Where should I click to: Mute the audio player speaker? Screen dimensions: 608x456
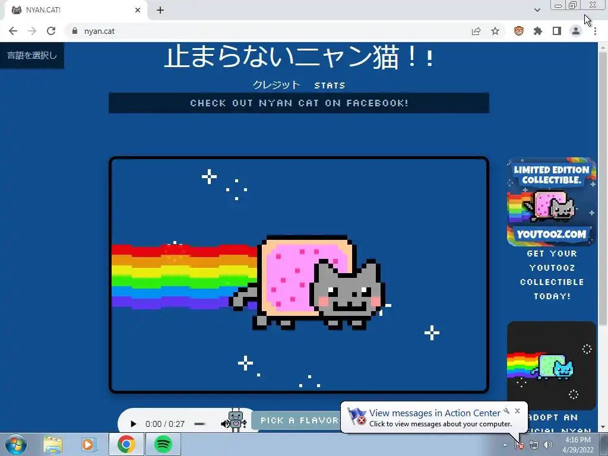(x=224, y=424)
